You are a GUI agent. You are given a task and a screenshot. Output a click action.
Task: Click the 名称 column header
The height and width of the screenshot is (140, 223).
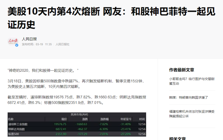(x=11, y=119)
